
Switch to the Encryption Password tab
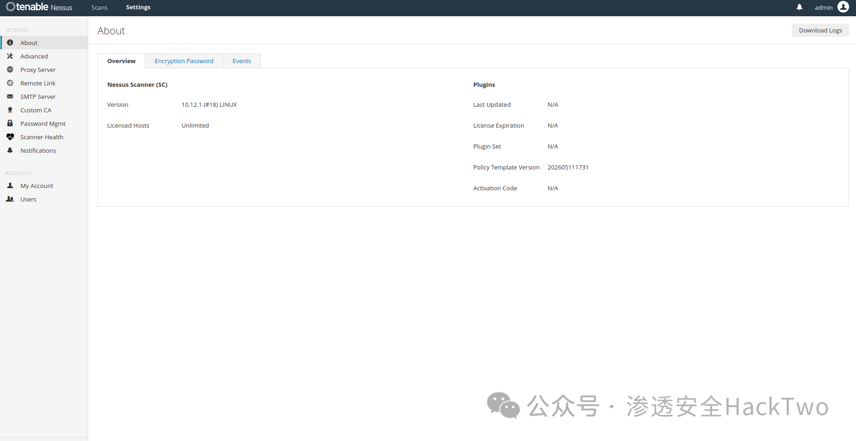pyautogui.click(x=184, y=61)
